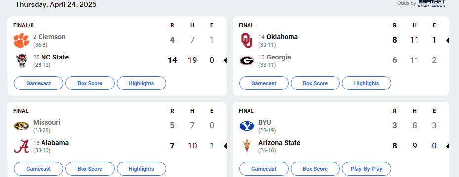Click the BYU Y logo

(247, 126)
